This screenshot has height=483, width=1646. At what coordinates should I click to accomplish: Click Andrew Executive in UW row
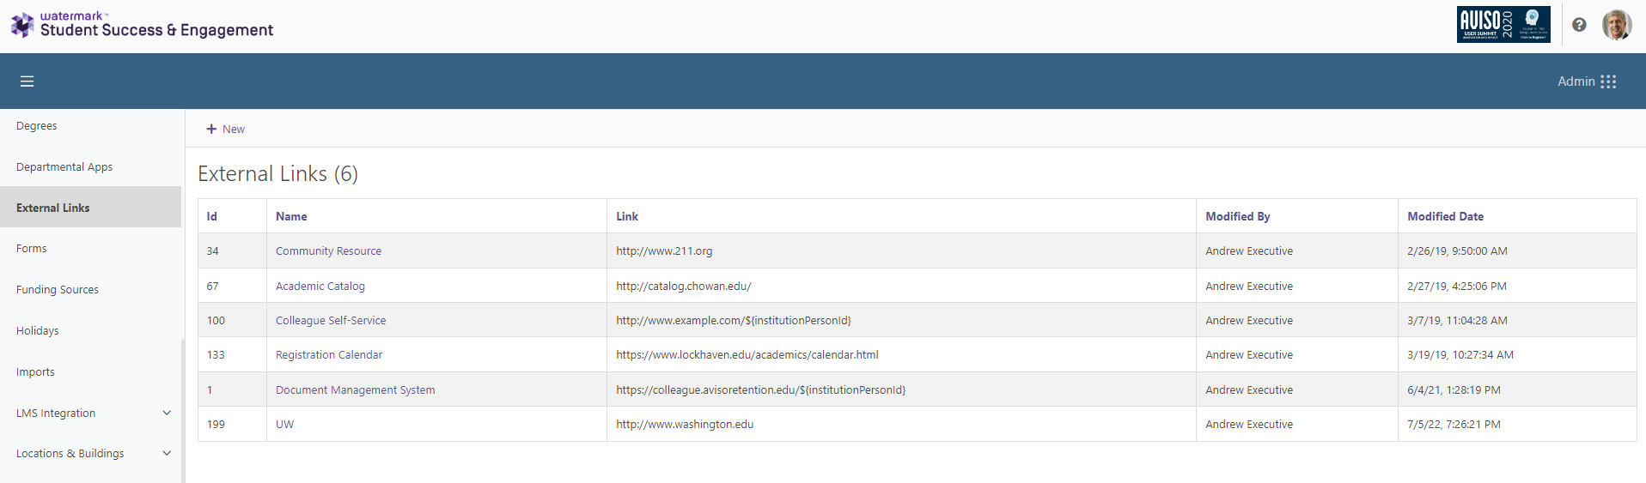pos(1249,425)
